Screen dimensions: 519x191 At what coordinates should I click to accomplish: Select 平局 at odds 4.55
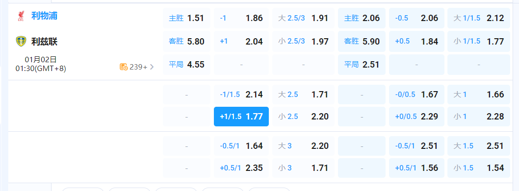[186, 65]
